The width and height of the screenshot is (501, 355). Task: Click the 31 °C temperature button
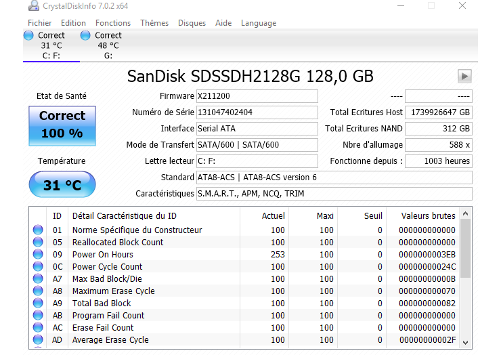click(62, 184)
